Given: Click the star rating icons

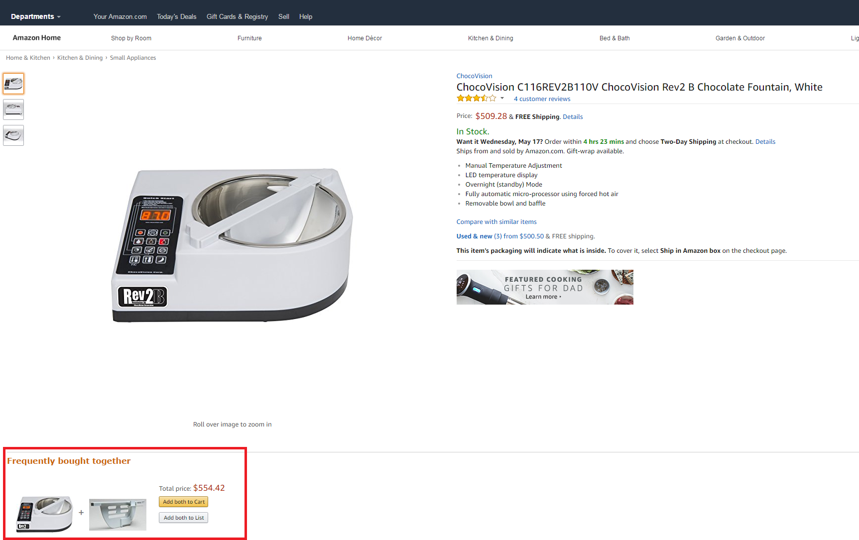Looking at the screenshot, I should pos(476,99).
